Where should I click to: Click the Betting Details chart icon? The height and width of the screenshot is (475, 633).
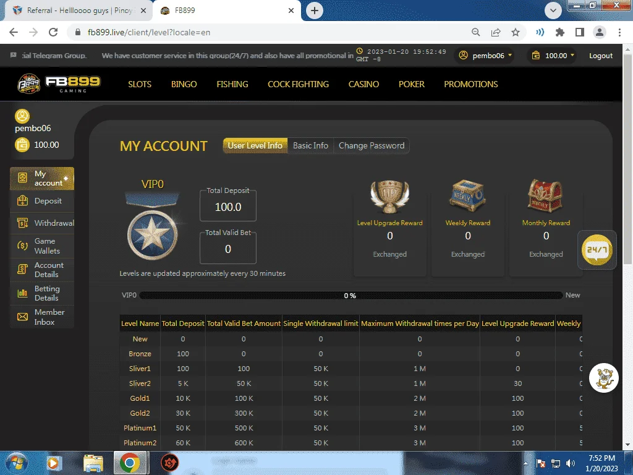(x=23, y=293)
